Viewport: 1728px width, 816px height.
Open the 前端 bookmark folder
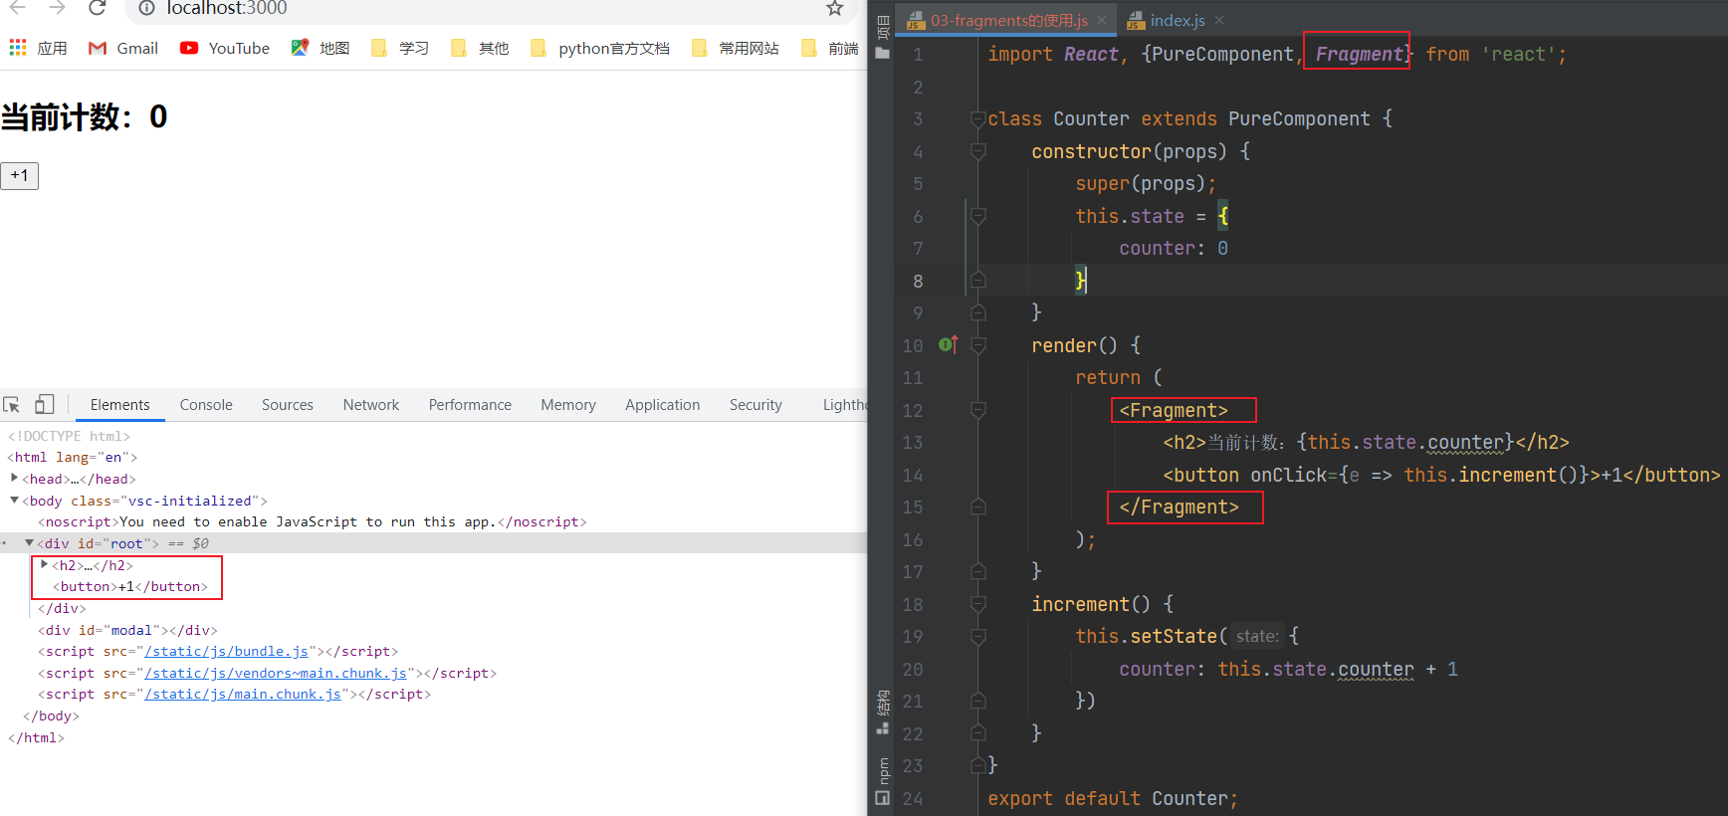830,48
